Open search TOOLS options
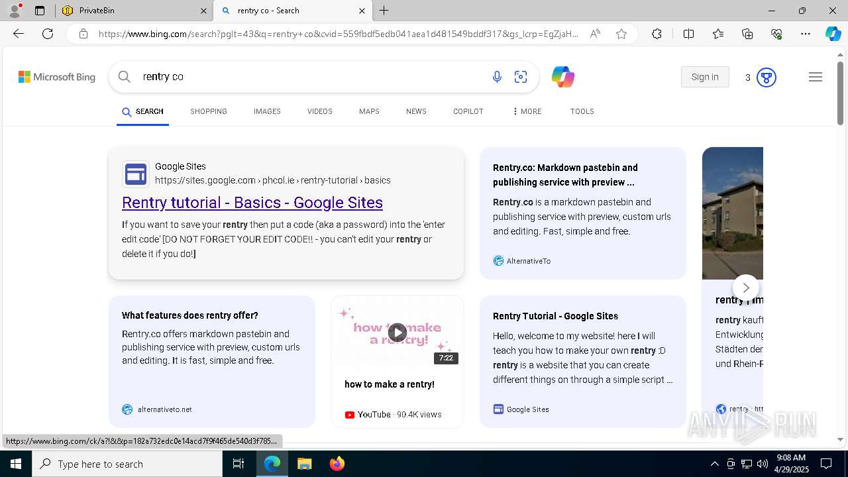 click(582, 111)
